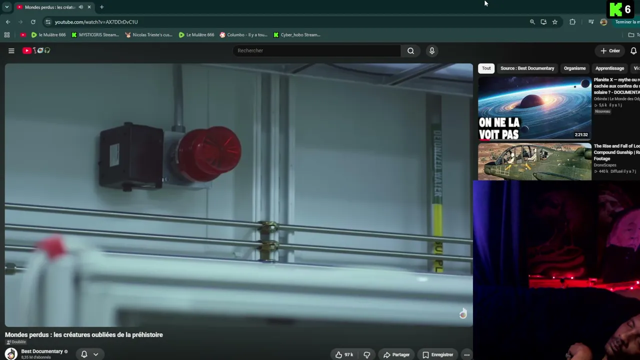
Task: Bookmark this page with the star
Action: click(554, 22)
